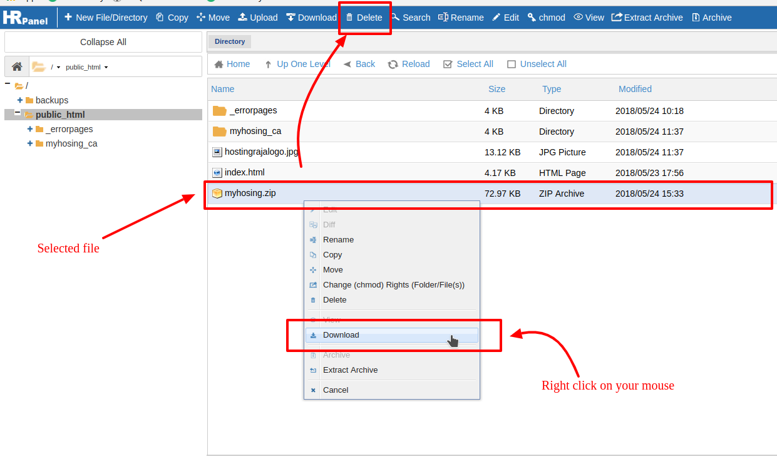Click the Upload toolbar icon
This screenshot has width=777, height=456.
click(242, 18)
